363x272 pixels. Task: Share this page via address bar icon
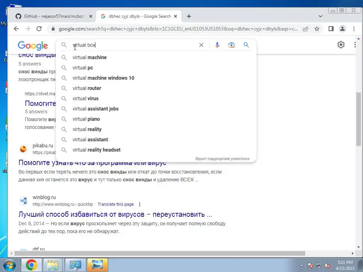(306, 29)
